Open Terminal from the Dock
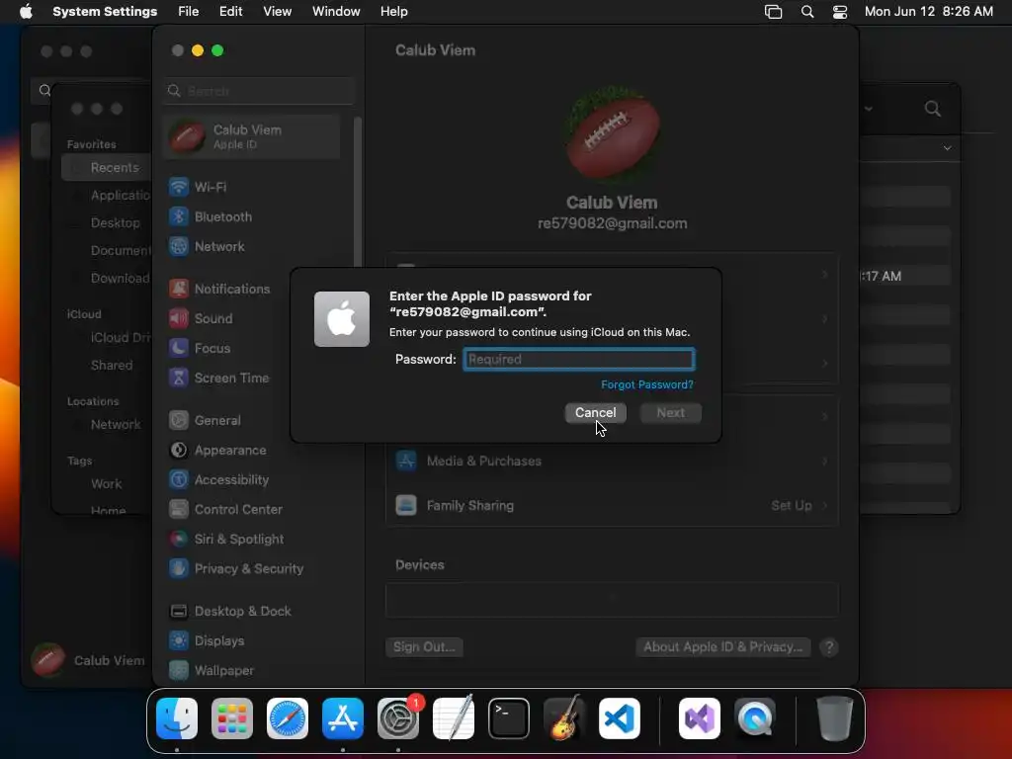 point(509,718)
